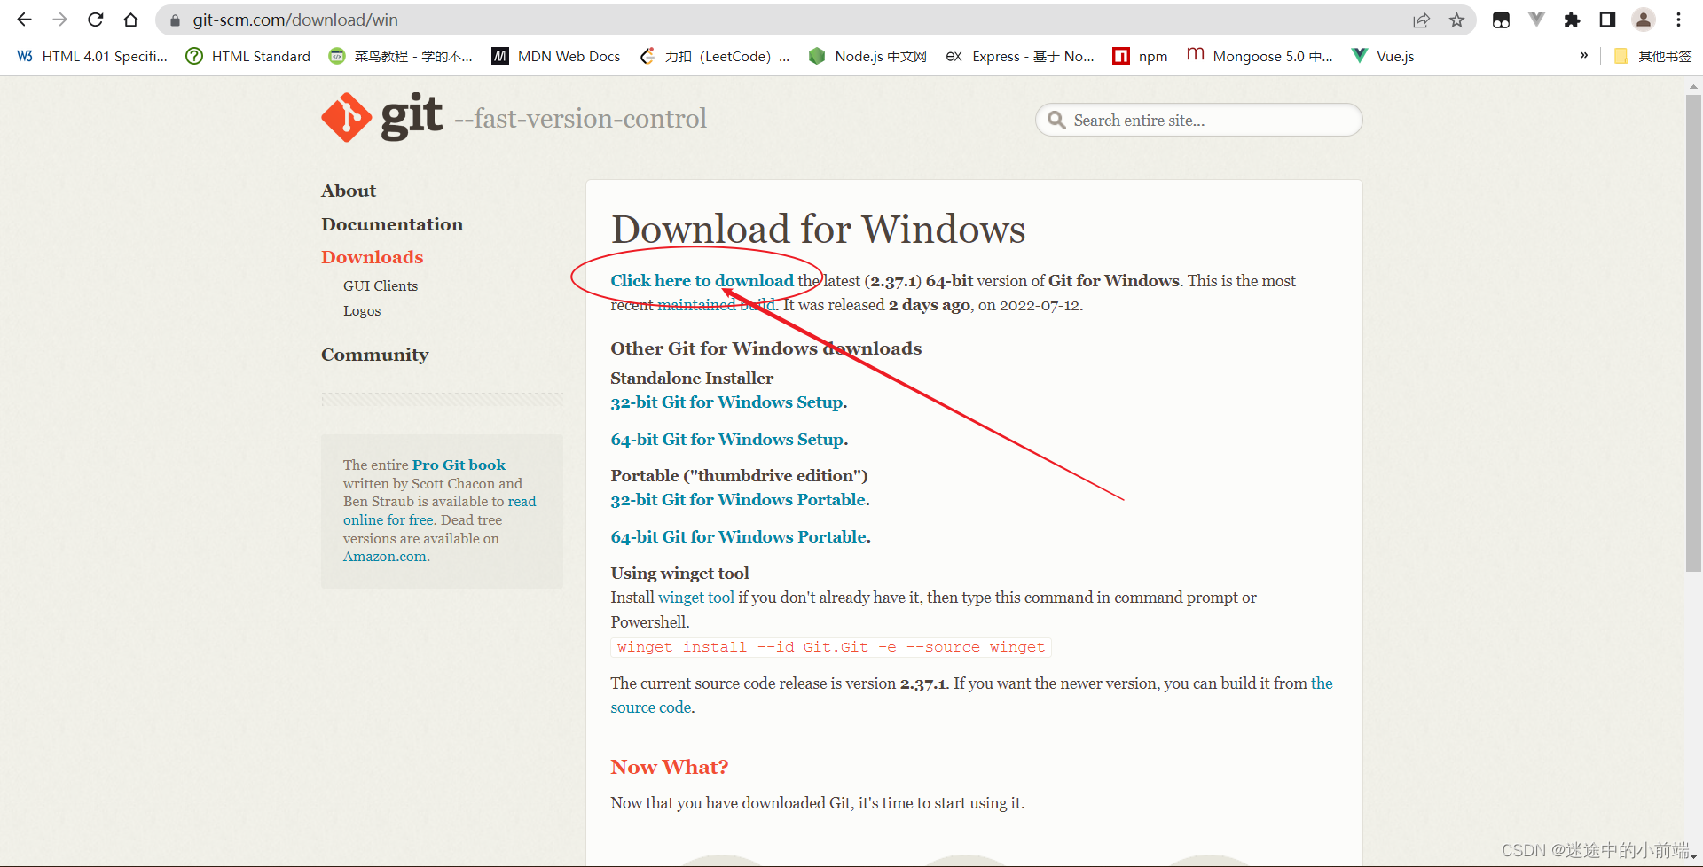The height and width of the screenshot is (867, 1703).
Task: Click the winget install command text
Action: (x=831, y=647)
